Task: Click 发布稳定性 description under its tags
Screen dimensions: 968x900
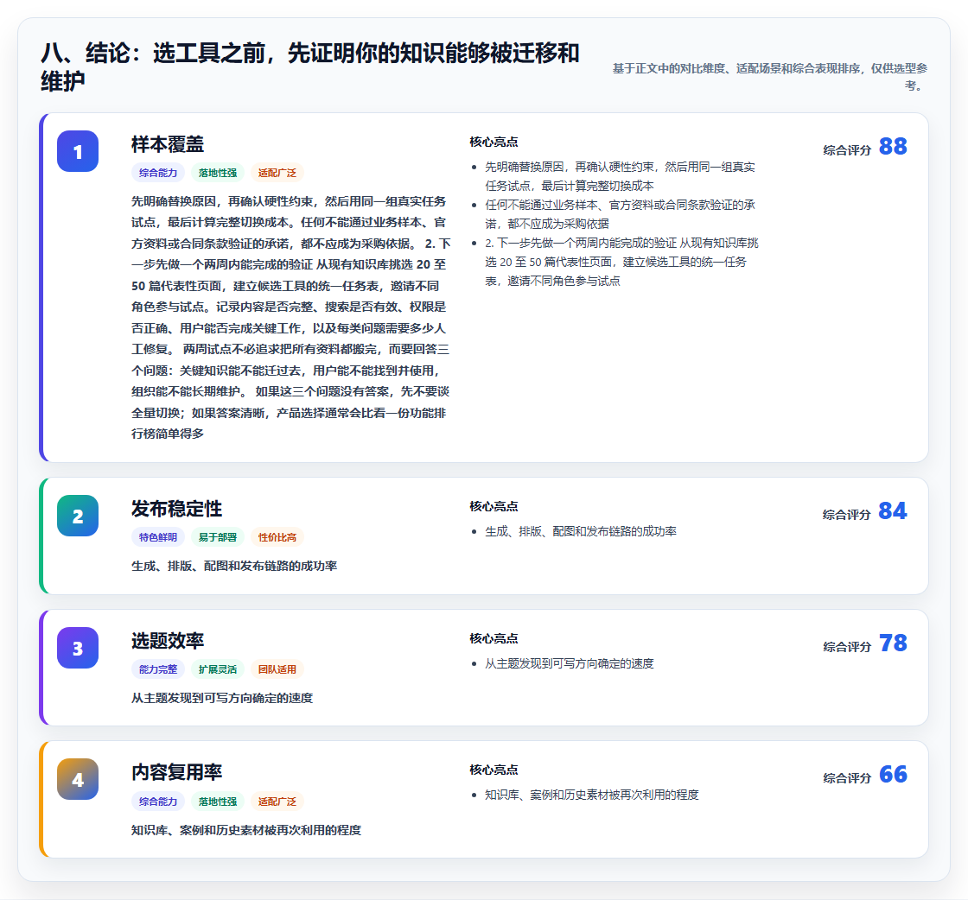Action: tap(234, 566)
